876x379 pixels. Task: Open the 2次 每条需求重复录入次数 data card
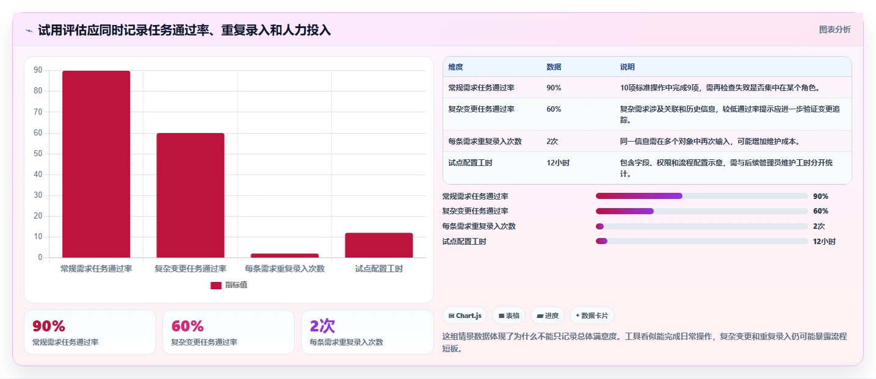tap(367, 332)
